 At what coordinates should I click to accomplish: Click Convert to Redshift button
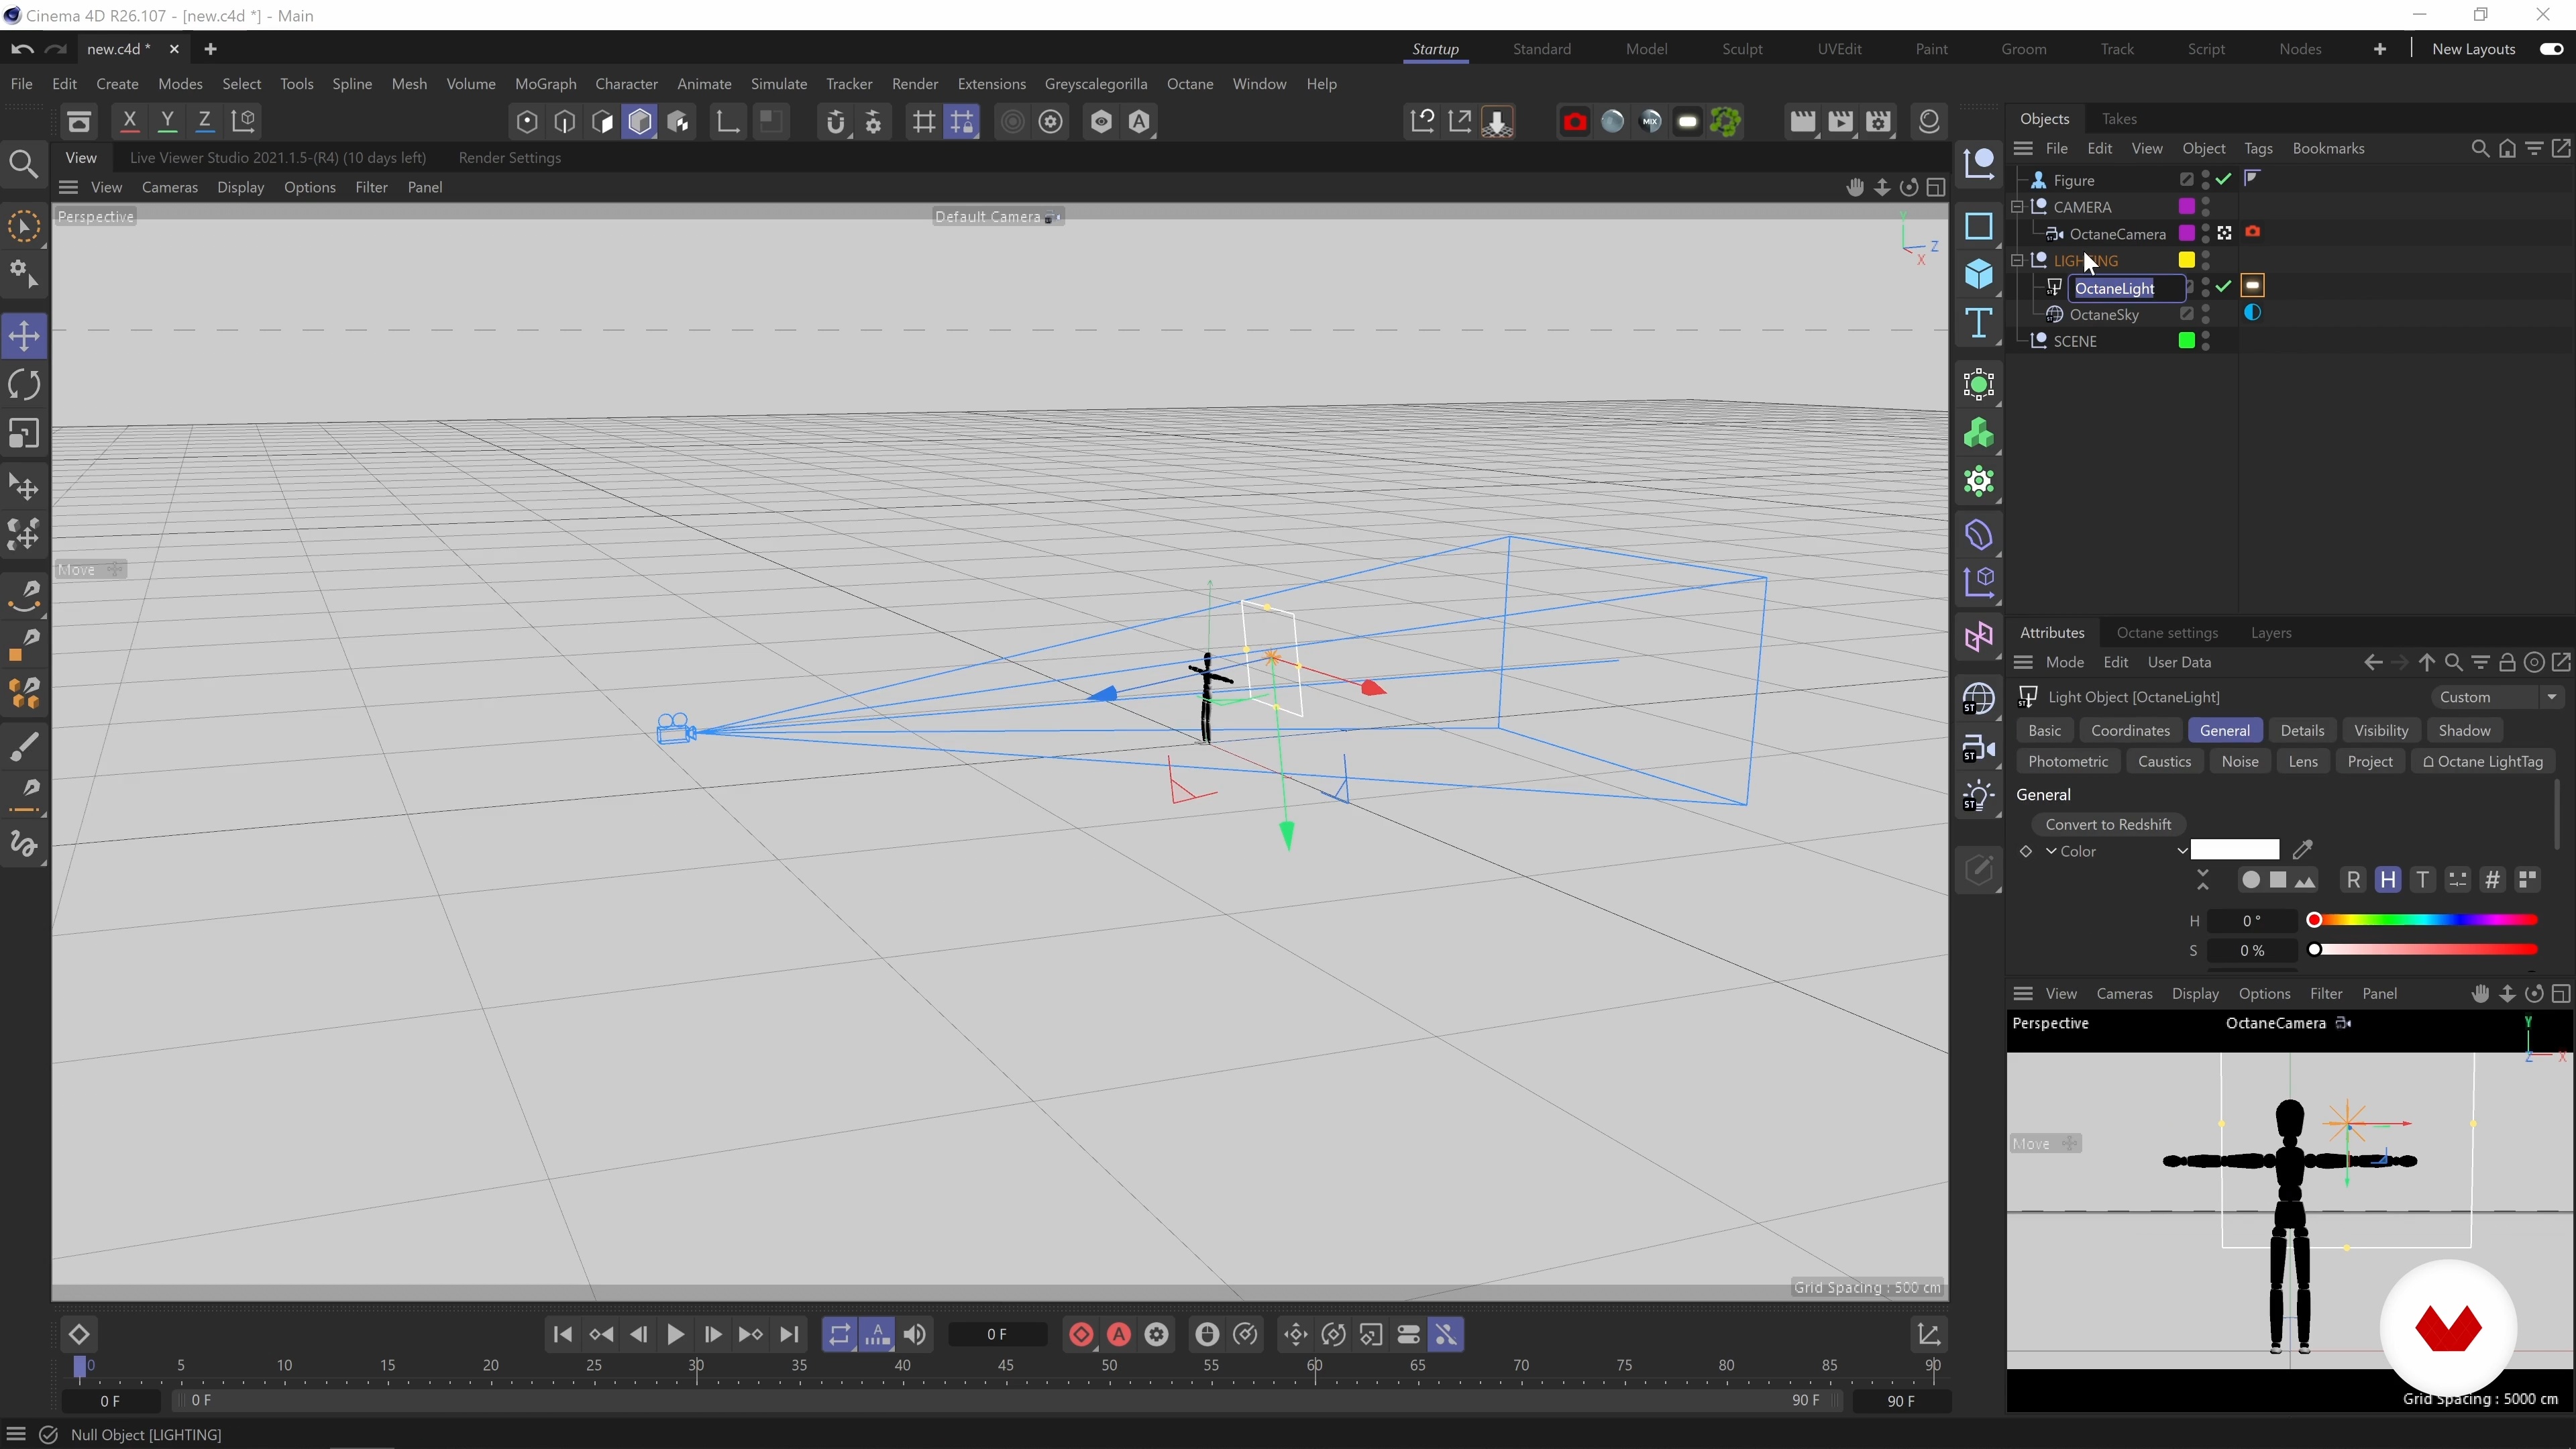point(2108,824)
